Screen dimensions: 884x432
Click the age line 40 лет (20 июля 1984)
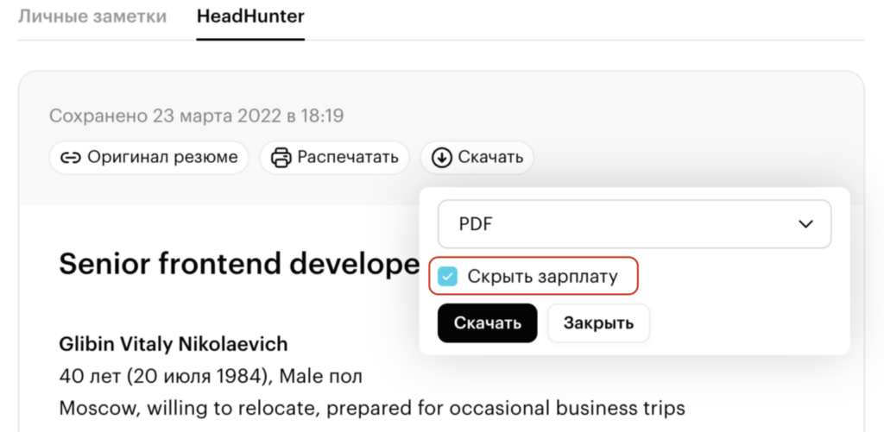tap(211, 376)
